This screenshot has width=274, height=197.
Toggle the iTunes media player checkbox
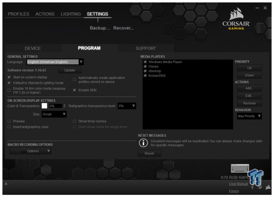[x=145, y=67]
